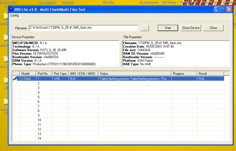Click the Result column header
Image resolution: width=236 pixels, height=151 pixels.
[x=210, y=73]
